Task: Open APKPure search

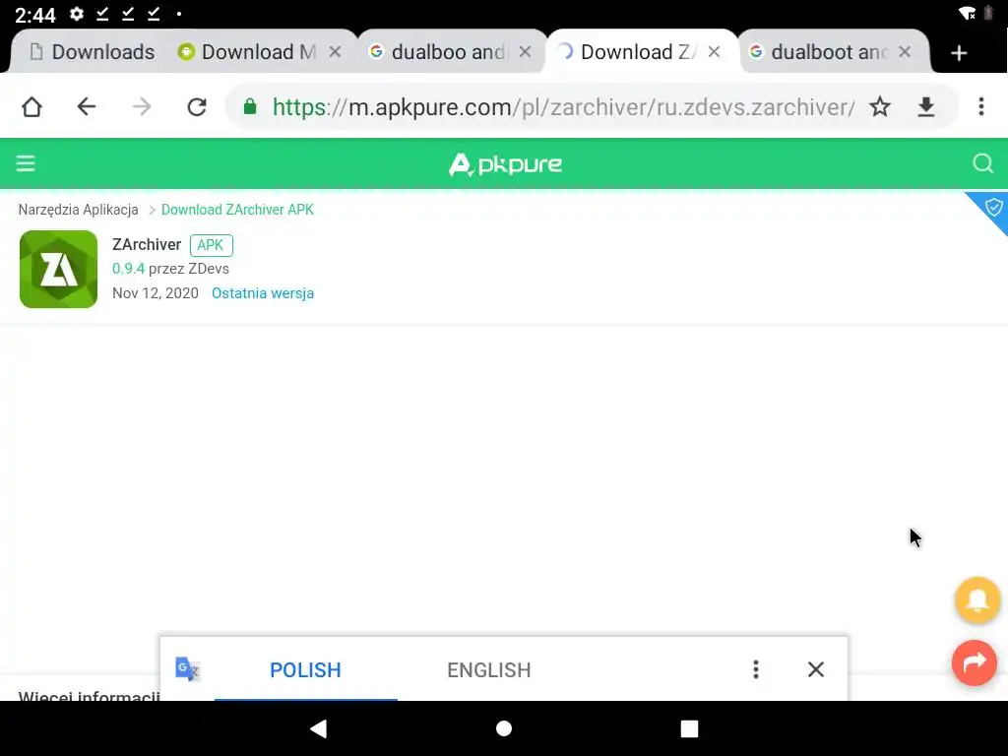Action: tap(982, 163)
